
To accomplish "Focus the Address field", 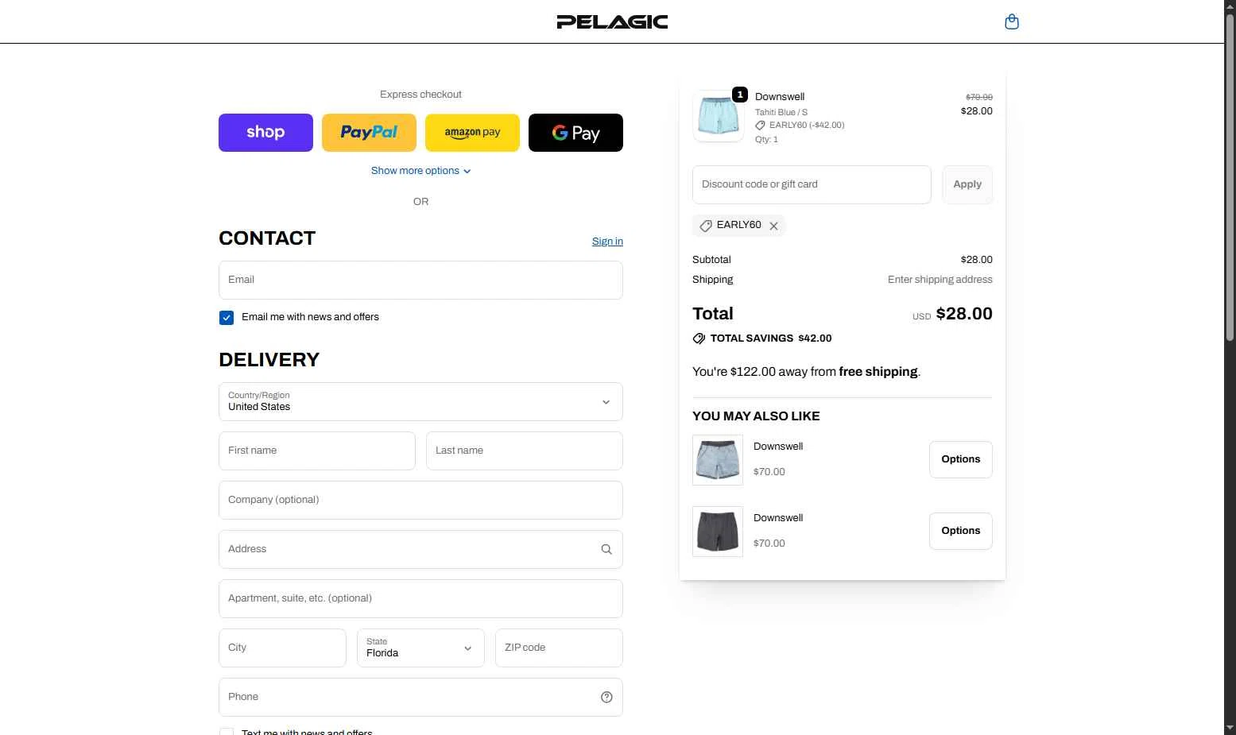I will tap(420, 549).
